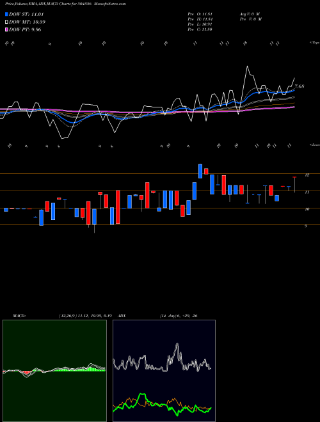Click the 'ADX' panel heading
Screen dimensions: 320x422
pos(122,316)
